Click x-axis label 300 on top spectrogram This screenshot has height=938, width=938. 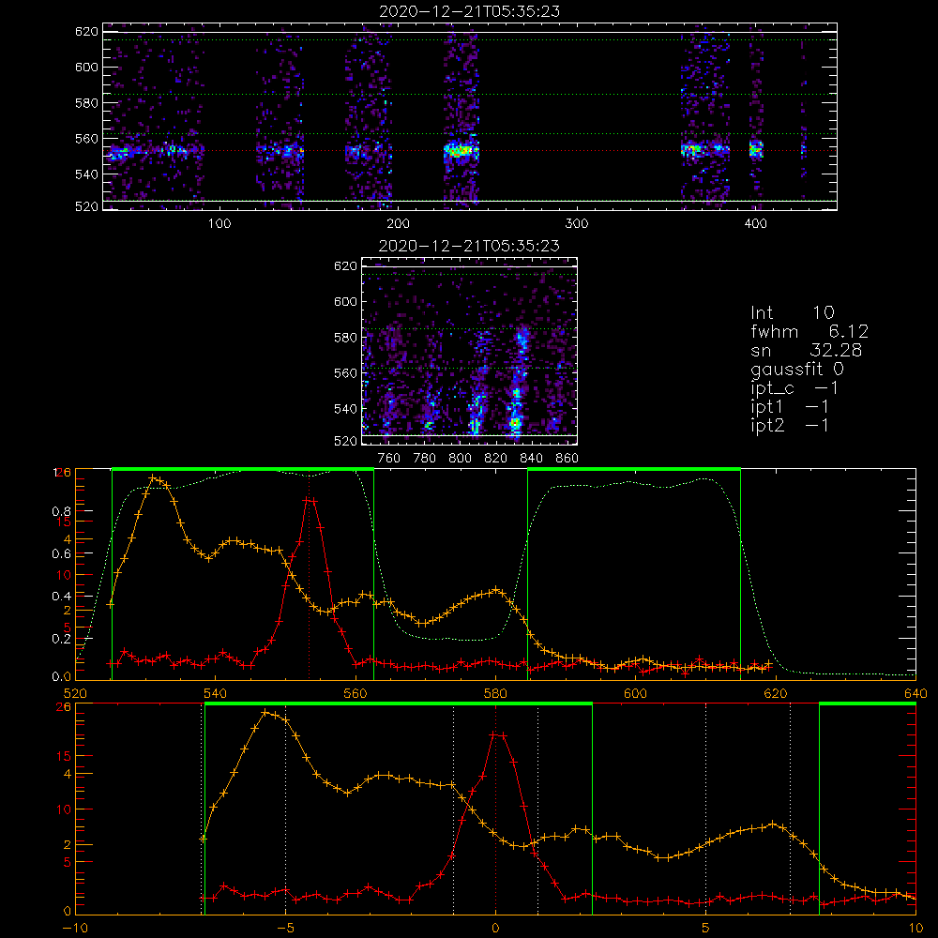click(577, 224)
